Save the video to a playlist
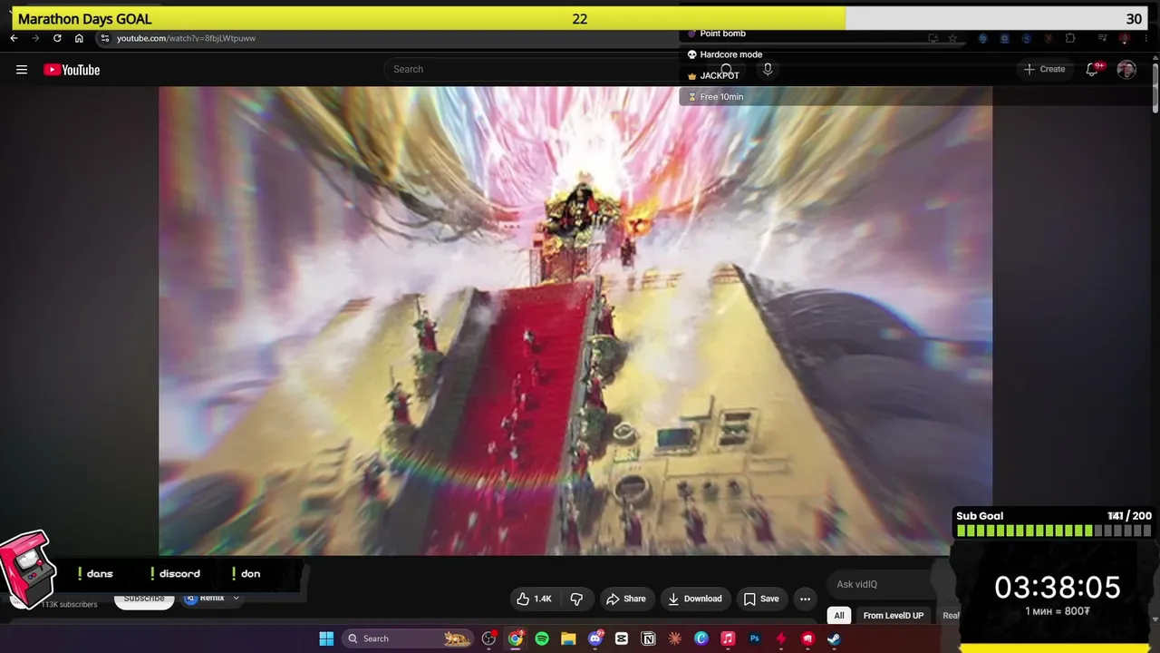 point(761,599)
